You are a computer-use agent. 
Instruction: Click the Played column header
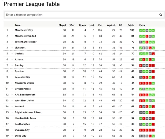(x=62, y=25)
